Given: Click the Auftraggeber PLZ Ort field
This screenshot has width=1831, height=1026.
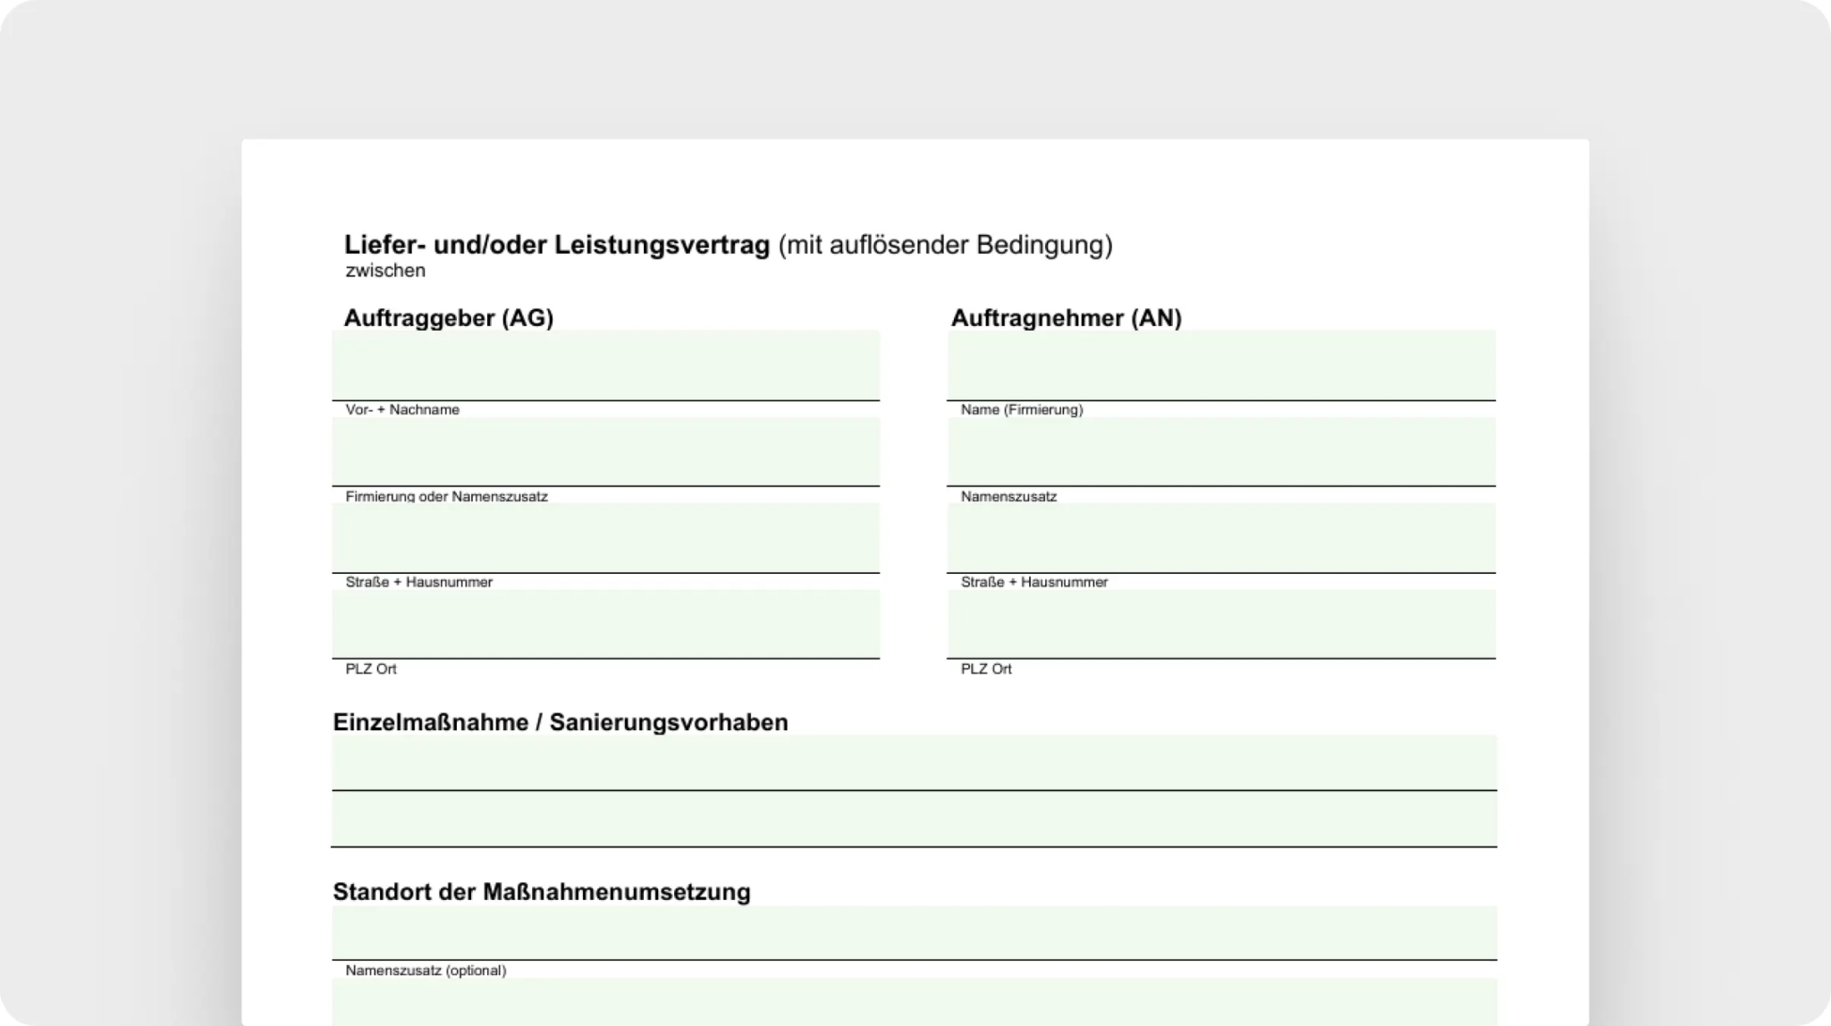Looking at the screenshot, I should tap(606, 625).
